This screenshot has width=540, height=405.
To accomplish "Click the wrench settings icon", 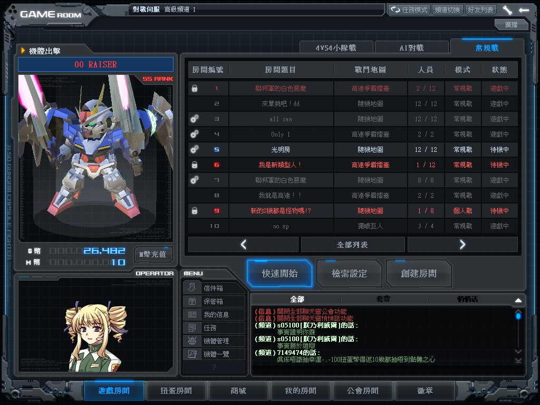I will [507, 10].
